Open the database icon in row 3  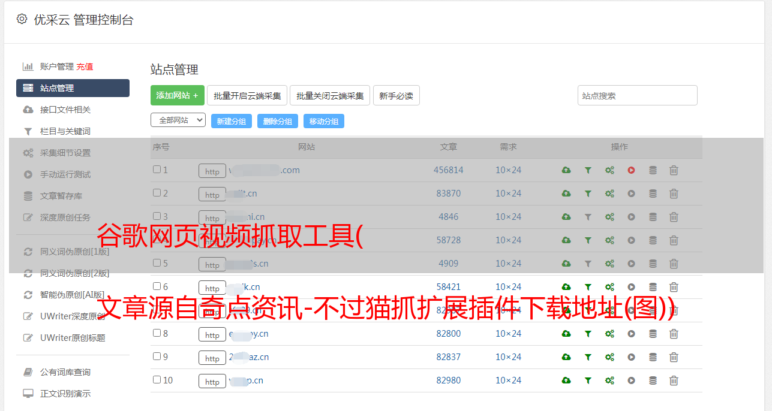click(653, 217)
